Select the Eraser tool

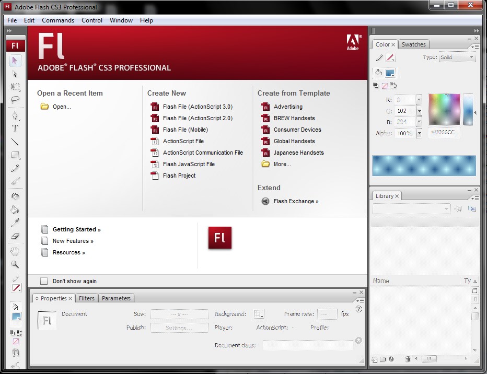(x=15, y=236)
